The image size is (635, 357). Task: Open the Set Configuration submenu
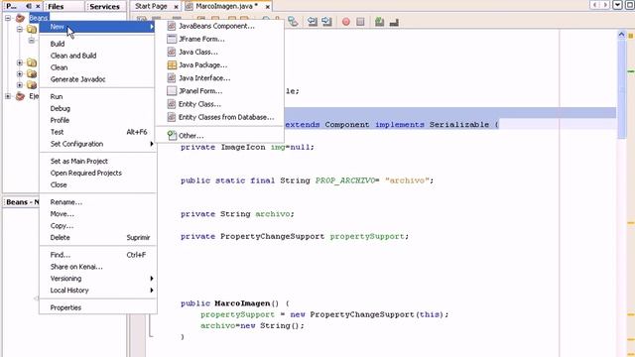97,144
